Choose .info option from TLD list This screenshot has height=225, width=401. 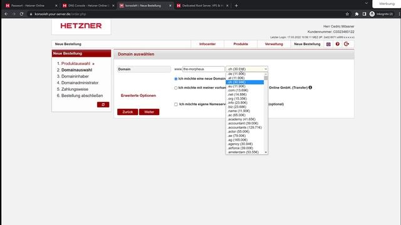(245, 102)
